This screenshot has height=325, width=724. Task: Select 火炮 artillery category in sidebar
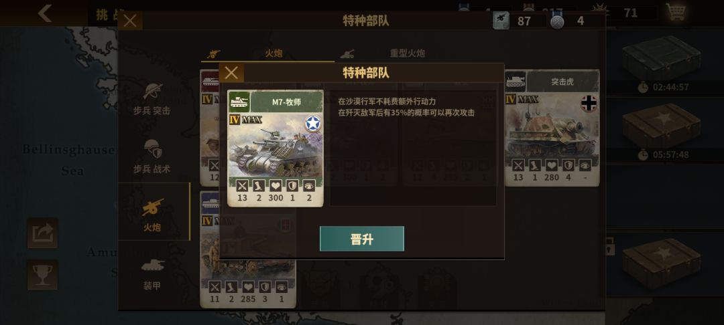click(x=154, y=212)
